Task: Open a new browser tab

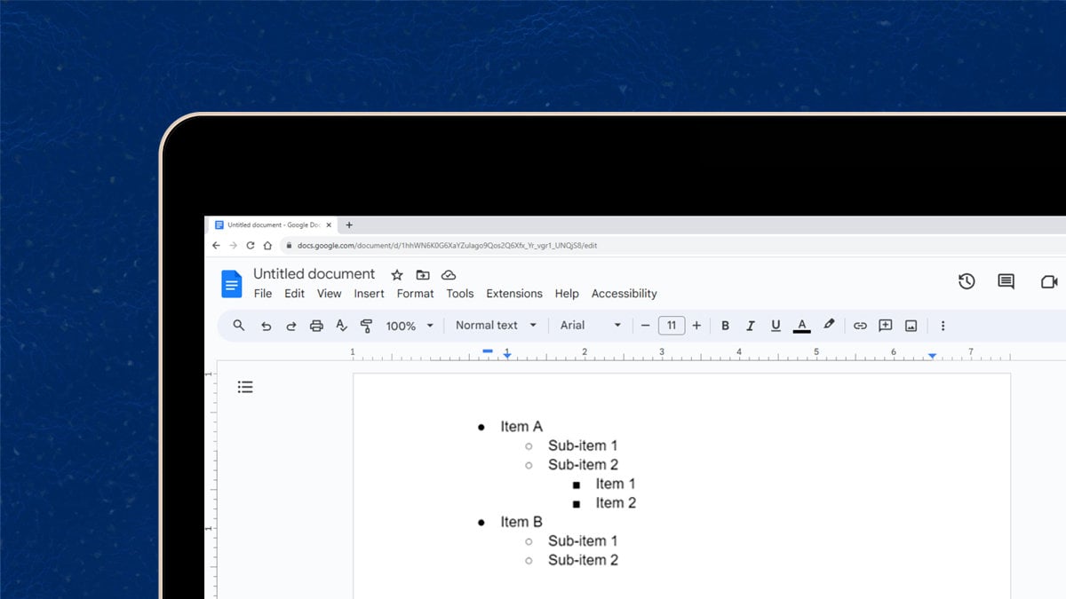Action: click(x=348, y=225)
